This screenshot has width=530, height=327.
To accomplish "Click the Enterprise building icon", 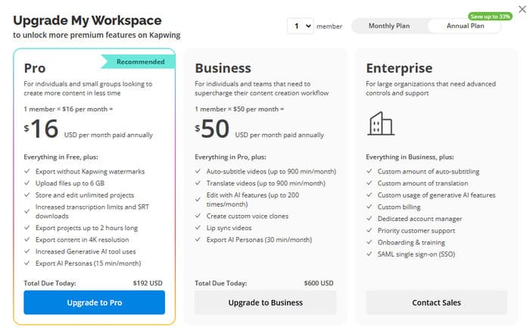I will pos(381,123).
